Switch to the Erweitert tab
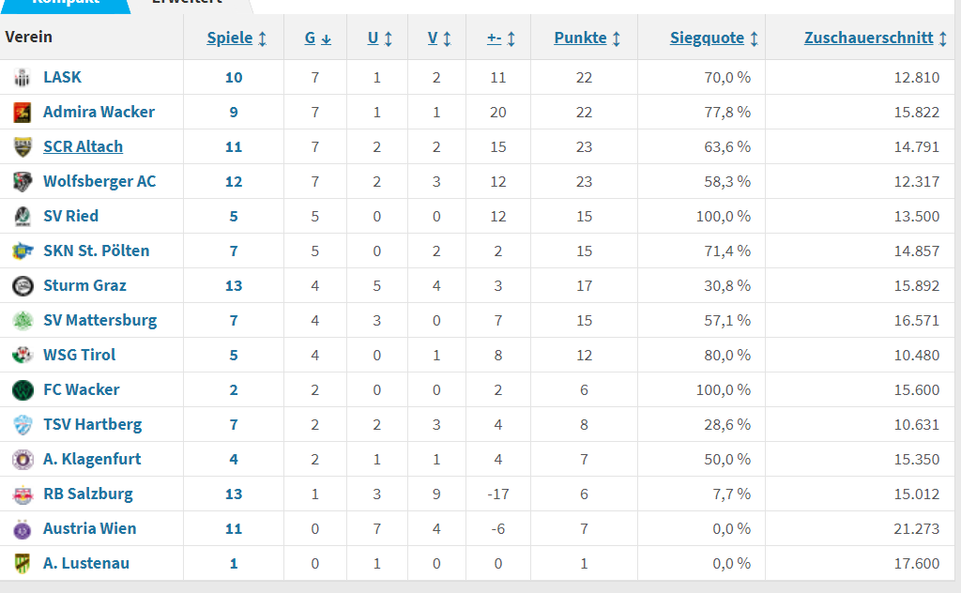Viewport: 961px width, 593px height. coord(190,3)
